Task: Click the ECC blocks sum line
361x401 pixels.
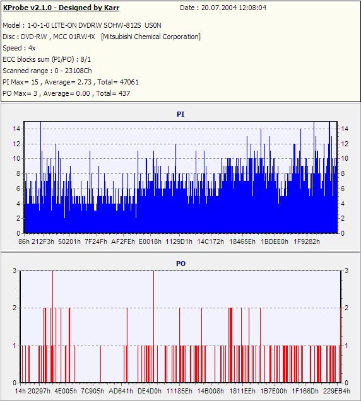Action: click(47, 59)
